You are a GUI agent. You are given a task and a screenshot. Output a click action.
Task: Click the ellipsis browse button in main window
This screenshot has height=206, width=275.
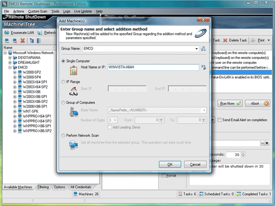tap(262, 143)
